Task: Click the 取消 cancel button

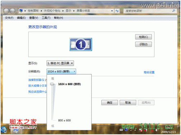Action: [128, 103]
